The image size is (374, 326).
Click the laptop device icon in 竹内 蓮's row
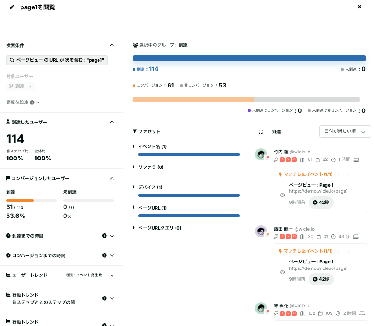[x=356, y=159]
